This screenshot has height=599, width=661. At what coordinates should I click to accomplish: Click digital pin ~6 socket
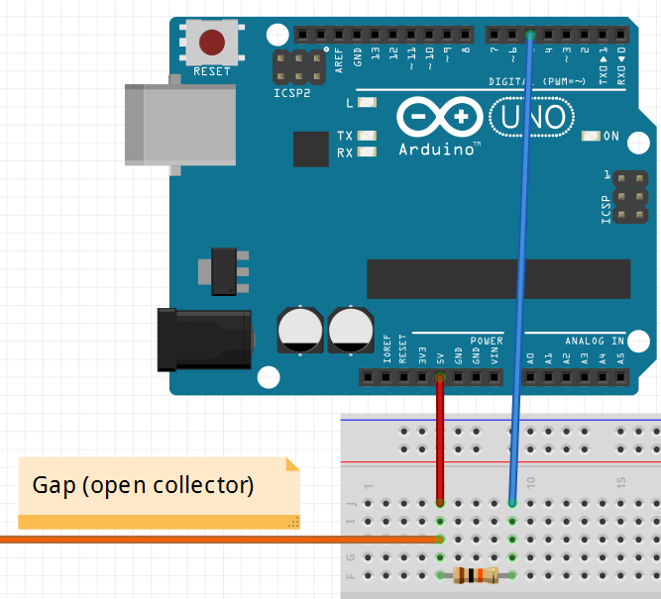tap(512, 34)
